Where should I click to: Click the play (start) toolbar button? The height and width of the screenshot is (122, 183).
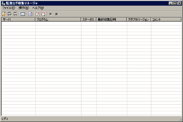coord(51,14)
